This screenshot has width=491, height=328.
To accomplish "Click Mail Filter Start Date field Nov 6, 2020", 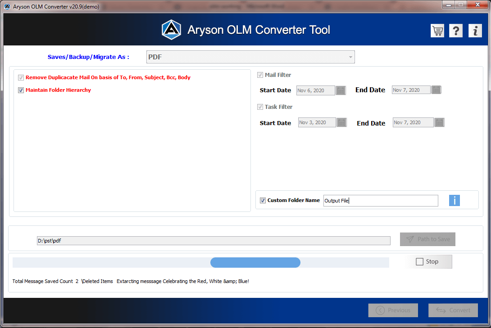I will tap(316, 90).
